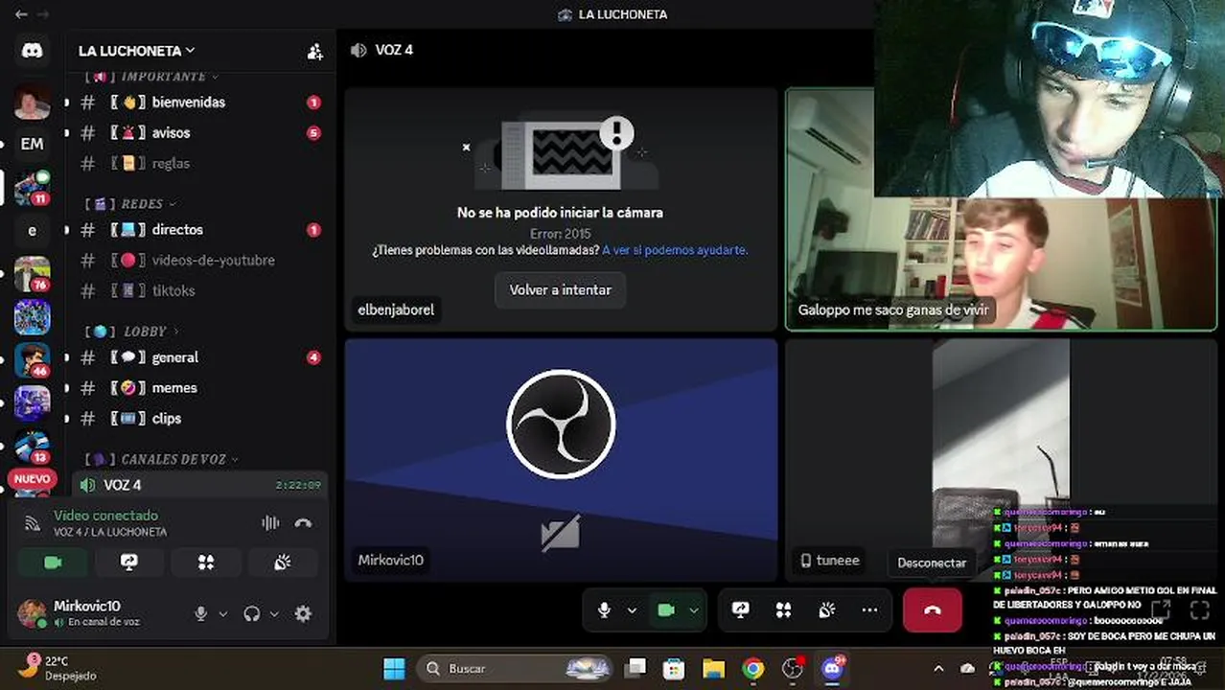Open user settings gear
Screen dimensions: 1225x690
(x=303, y=614)
